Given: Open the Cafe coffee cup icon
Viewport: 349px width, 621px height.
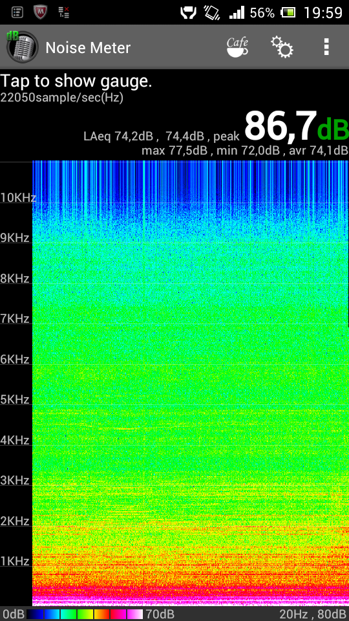Looking at the screenshot, I should 237,47.
